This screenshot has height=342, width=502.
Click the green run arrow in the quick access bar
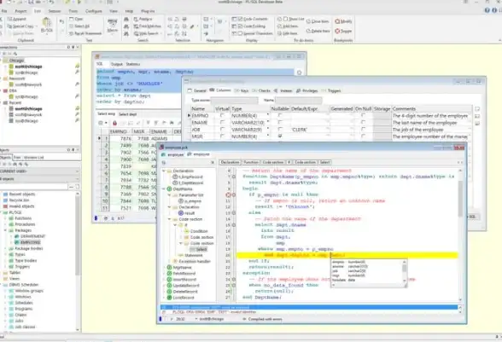click(79, 3)
